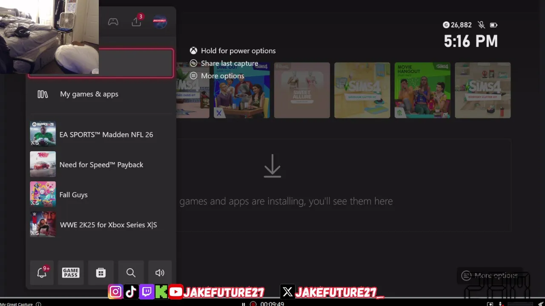Open Sims 4 Movie Hangout tile
Image resolution: width=545 pixels, height=306 pixels.
[x=422, y=91]
